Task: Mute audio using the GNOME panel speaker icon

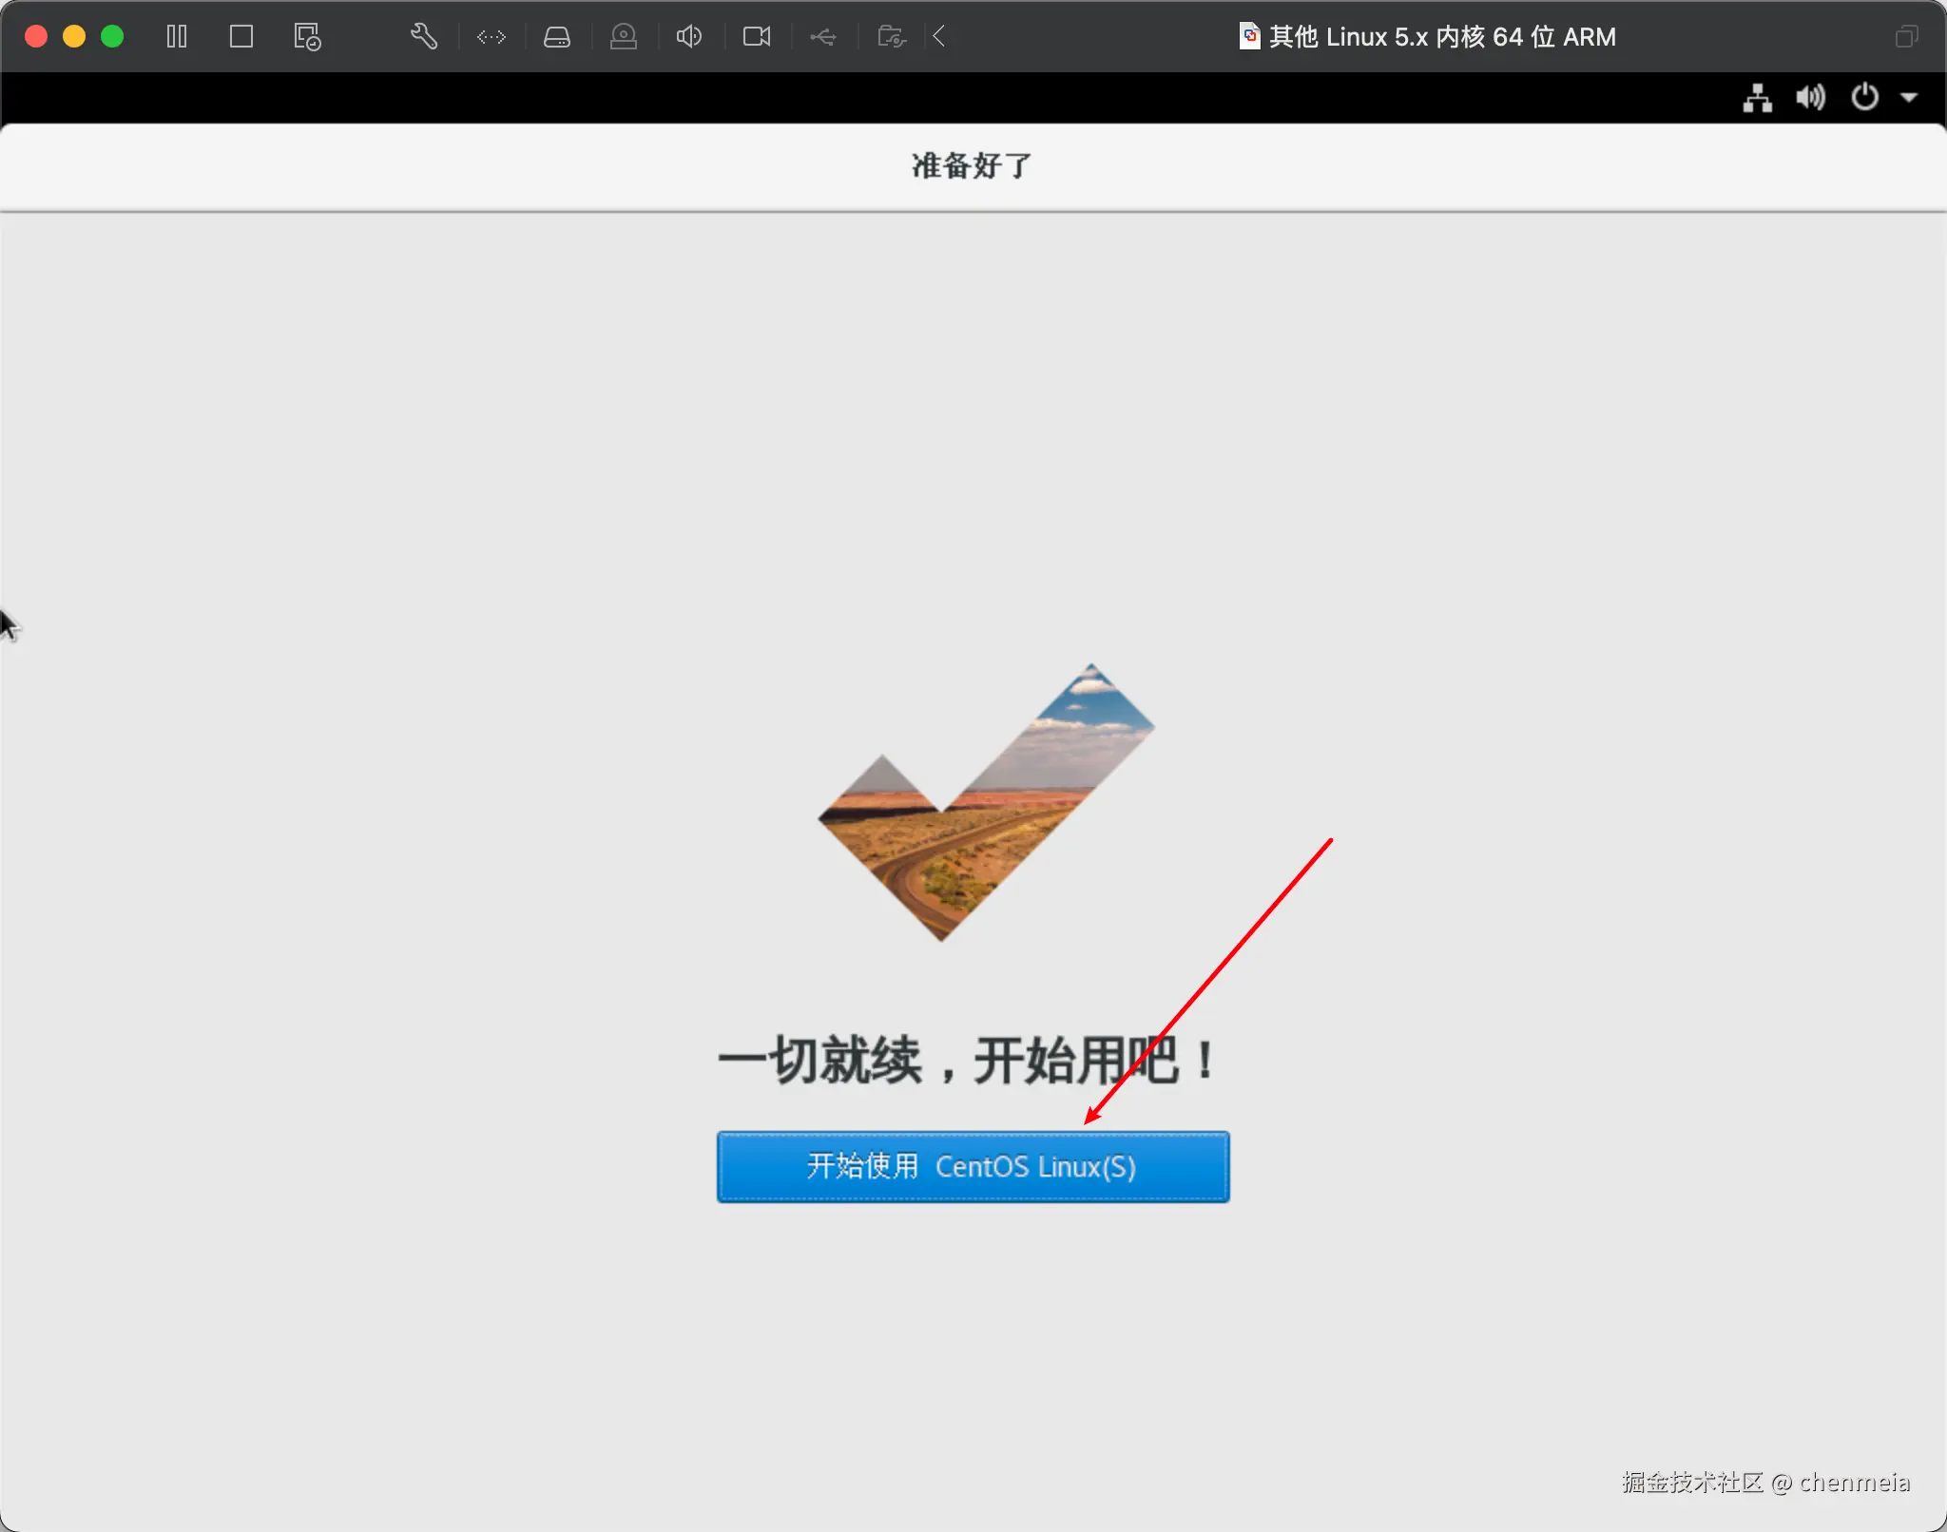Action: [x=1809, y=98]
